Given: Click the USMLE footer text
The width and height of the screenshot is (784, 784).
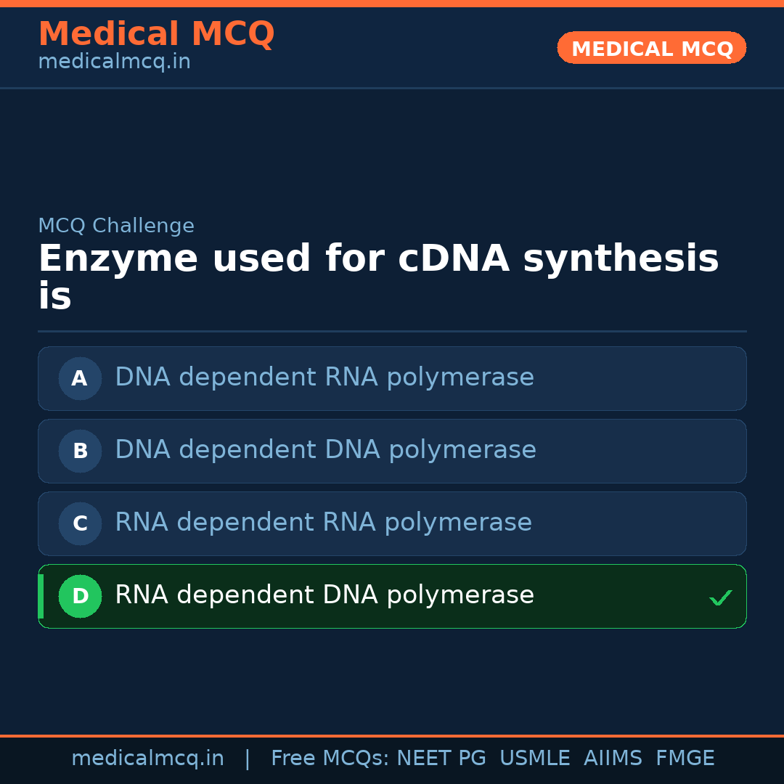Looking at the screenshot, I should (x=534, y=759).
